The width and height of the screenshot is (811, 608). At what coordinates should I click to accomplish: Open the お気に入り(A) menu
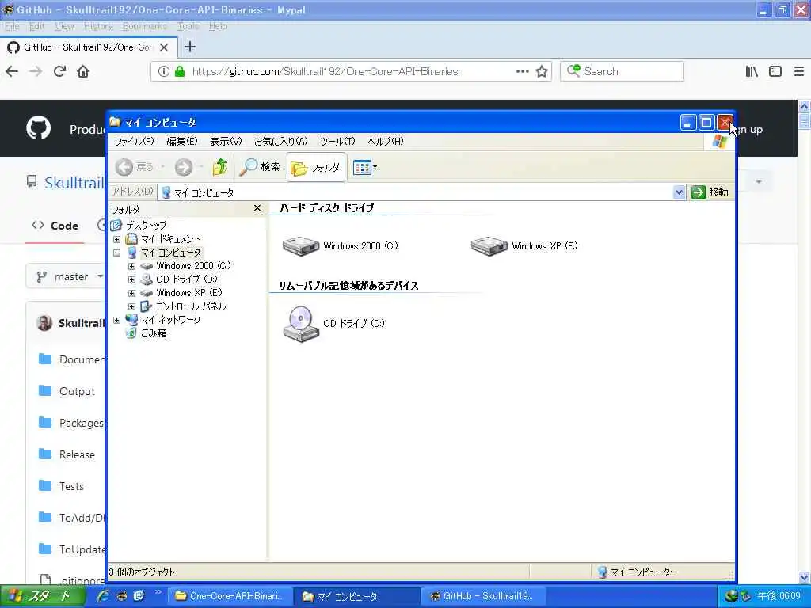281,141
